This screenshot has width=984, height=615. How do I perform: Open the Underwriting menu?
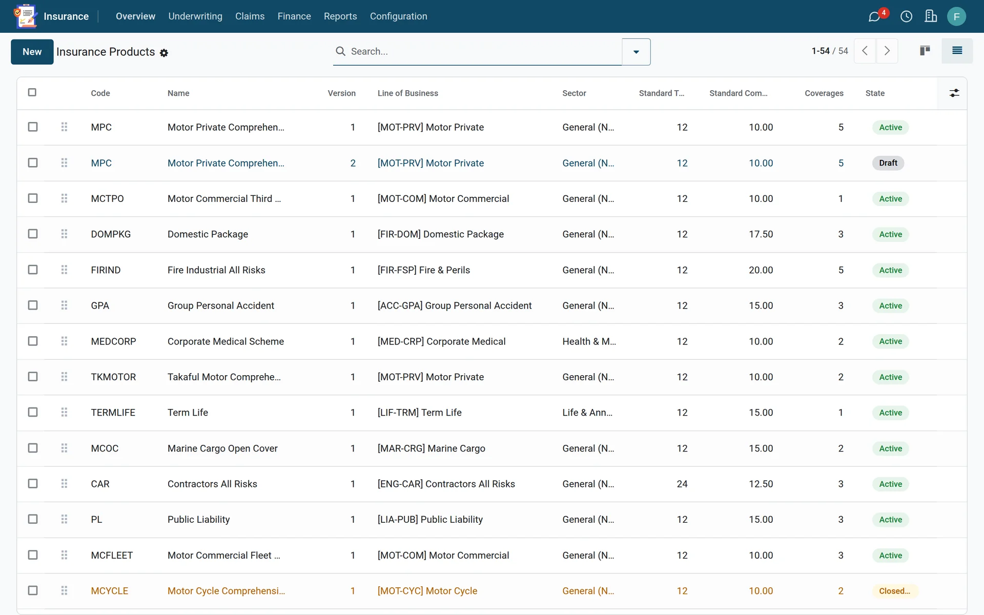195,16
